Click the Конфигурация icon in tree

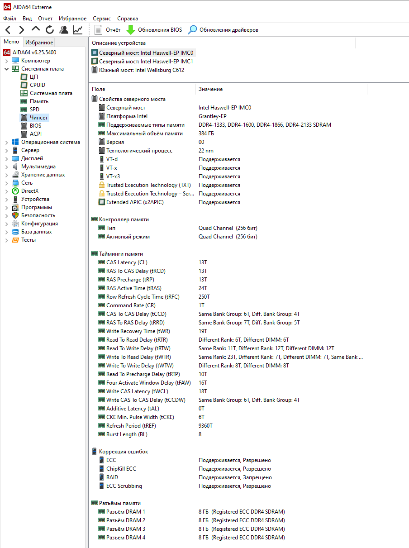15,224
